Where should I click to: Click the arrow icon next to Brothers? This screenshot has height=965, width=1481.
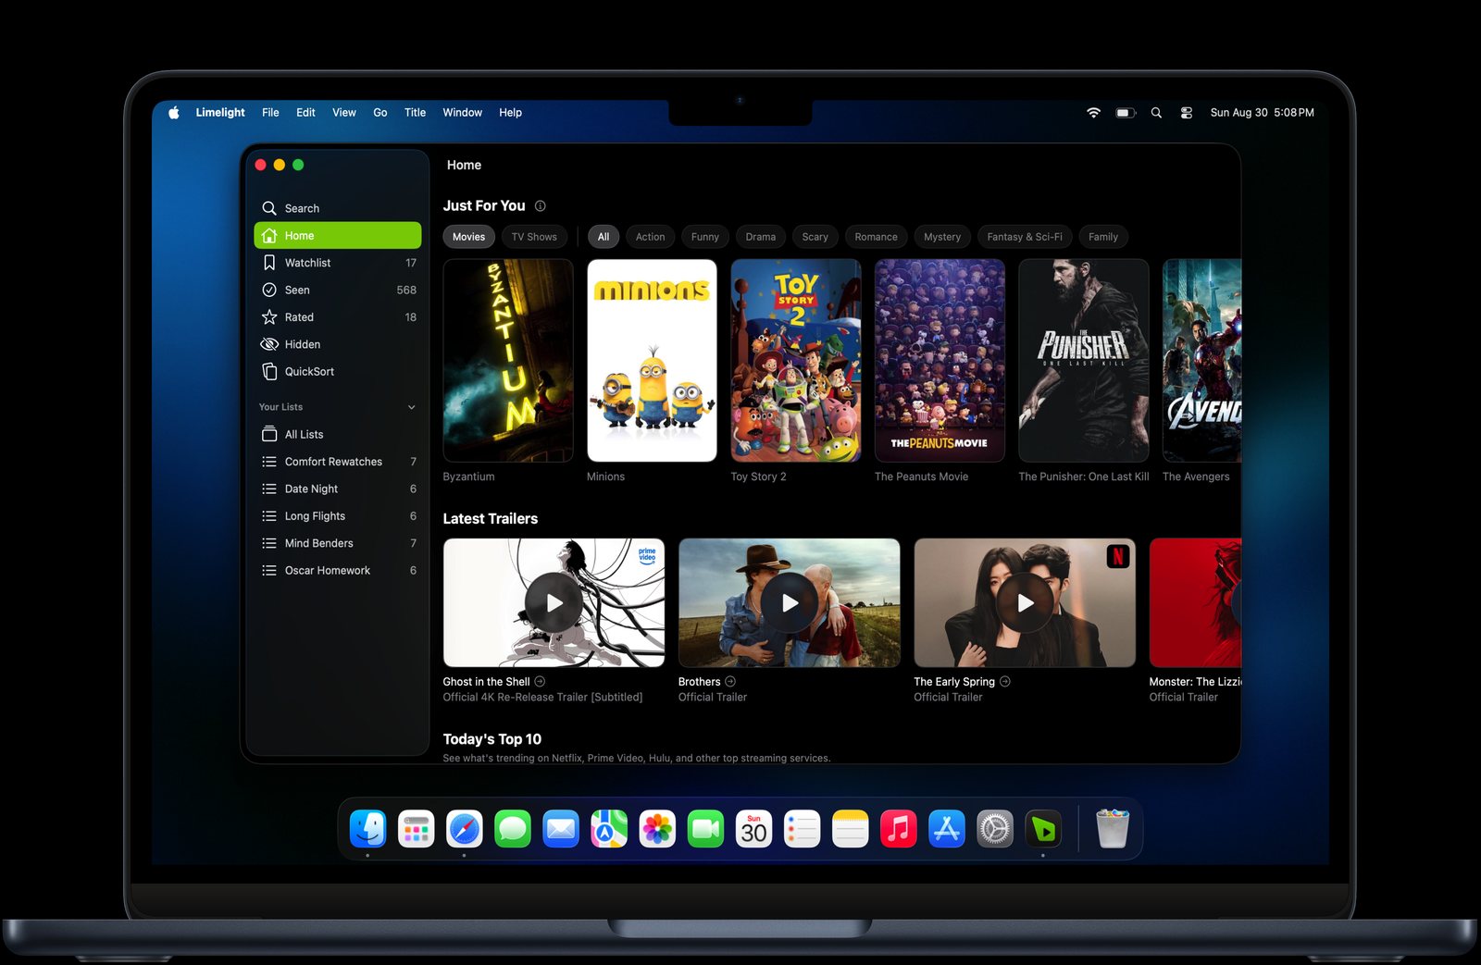click(730, 681)
